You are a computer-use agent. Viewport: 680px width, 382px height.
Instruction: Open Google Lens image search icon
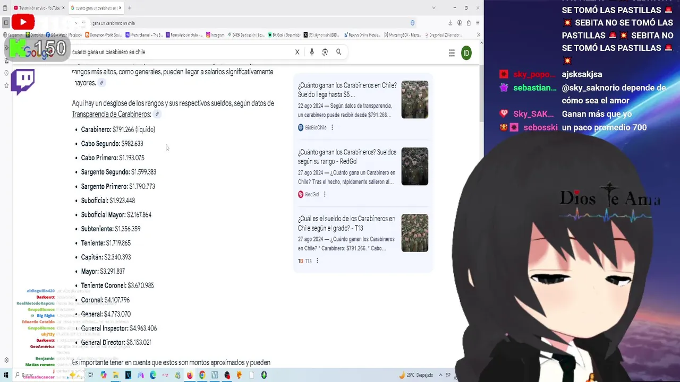pos(325,52)
